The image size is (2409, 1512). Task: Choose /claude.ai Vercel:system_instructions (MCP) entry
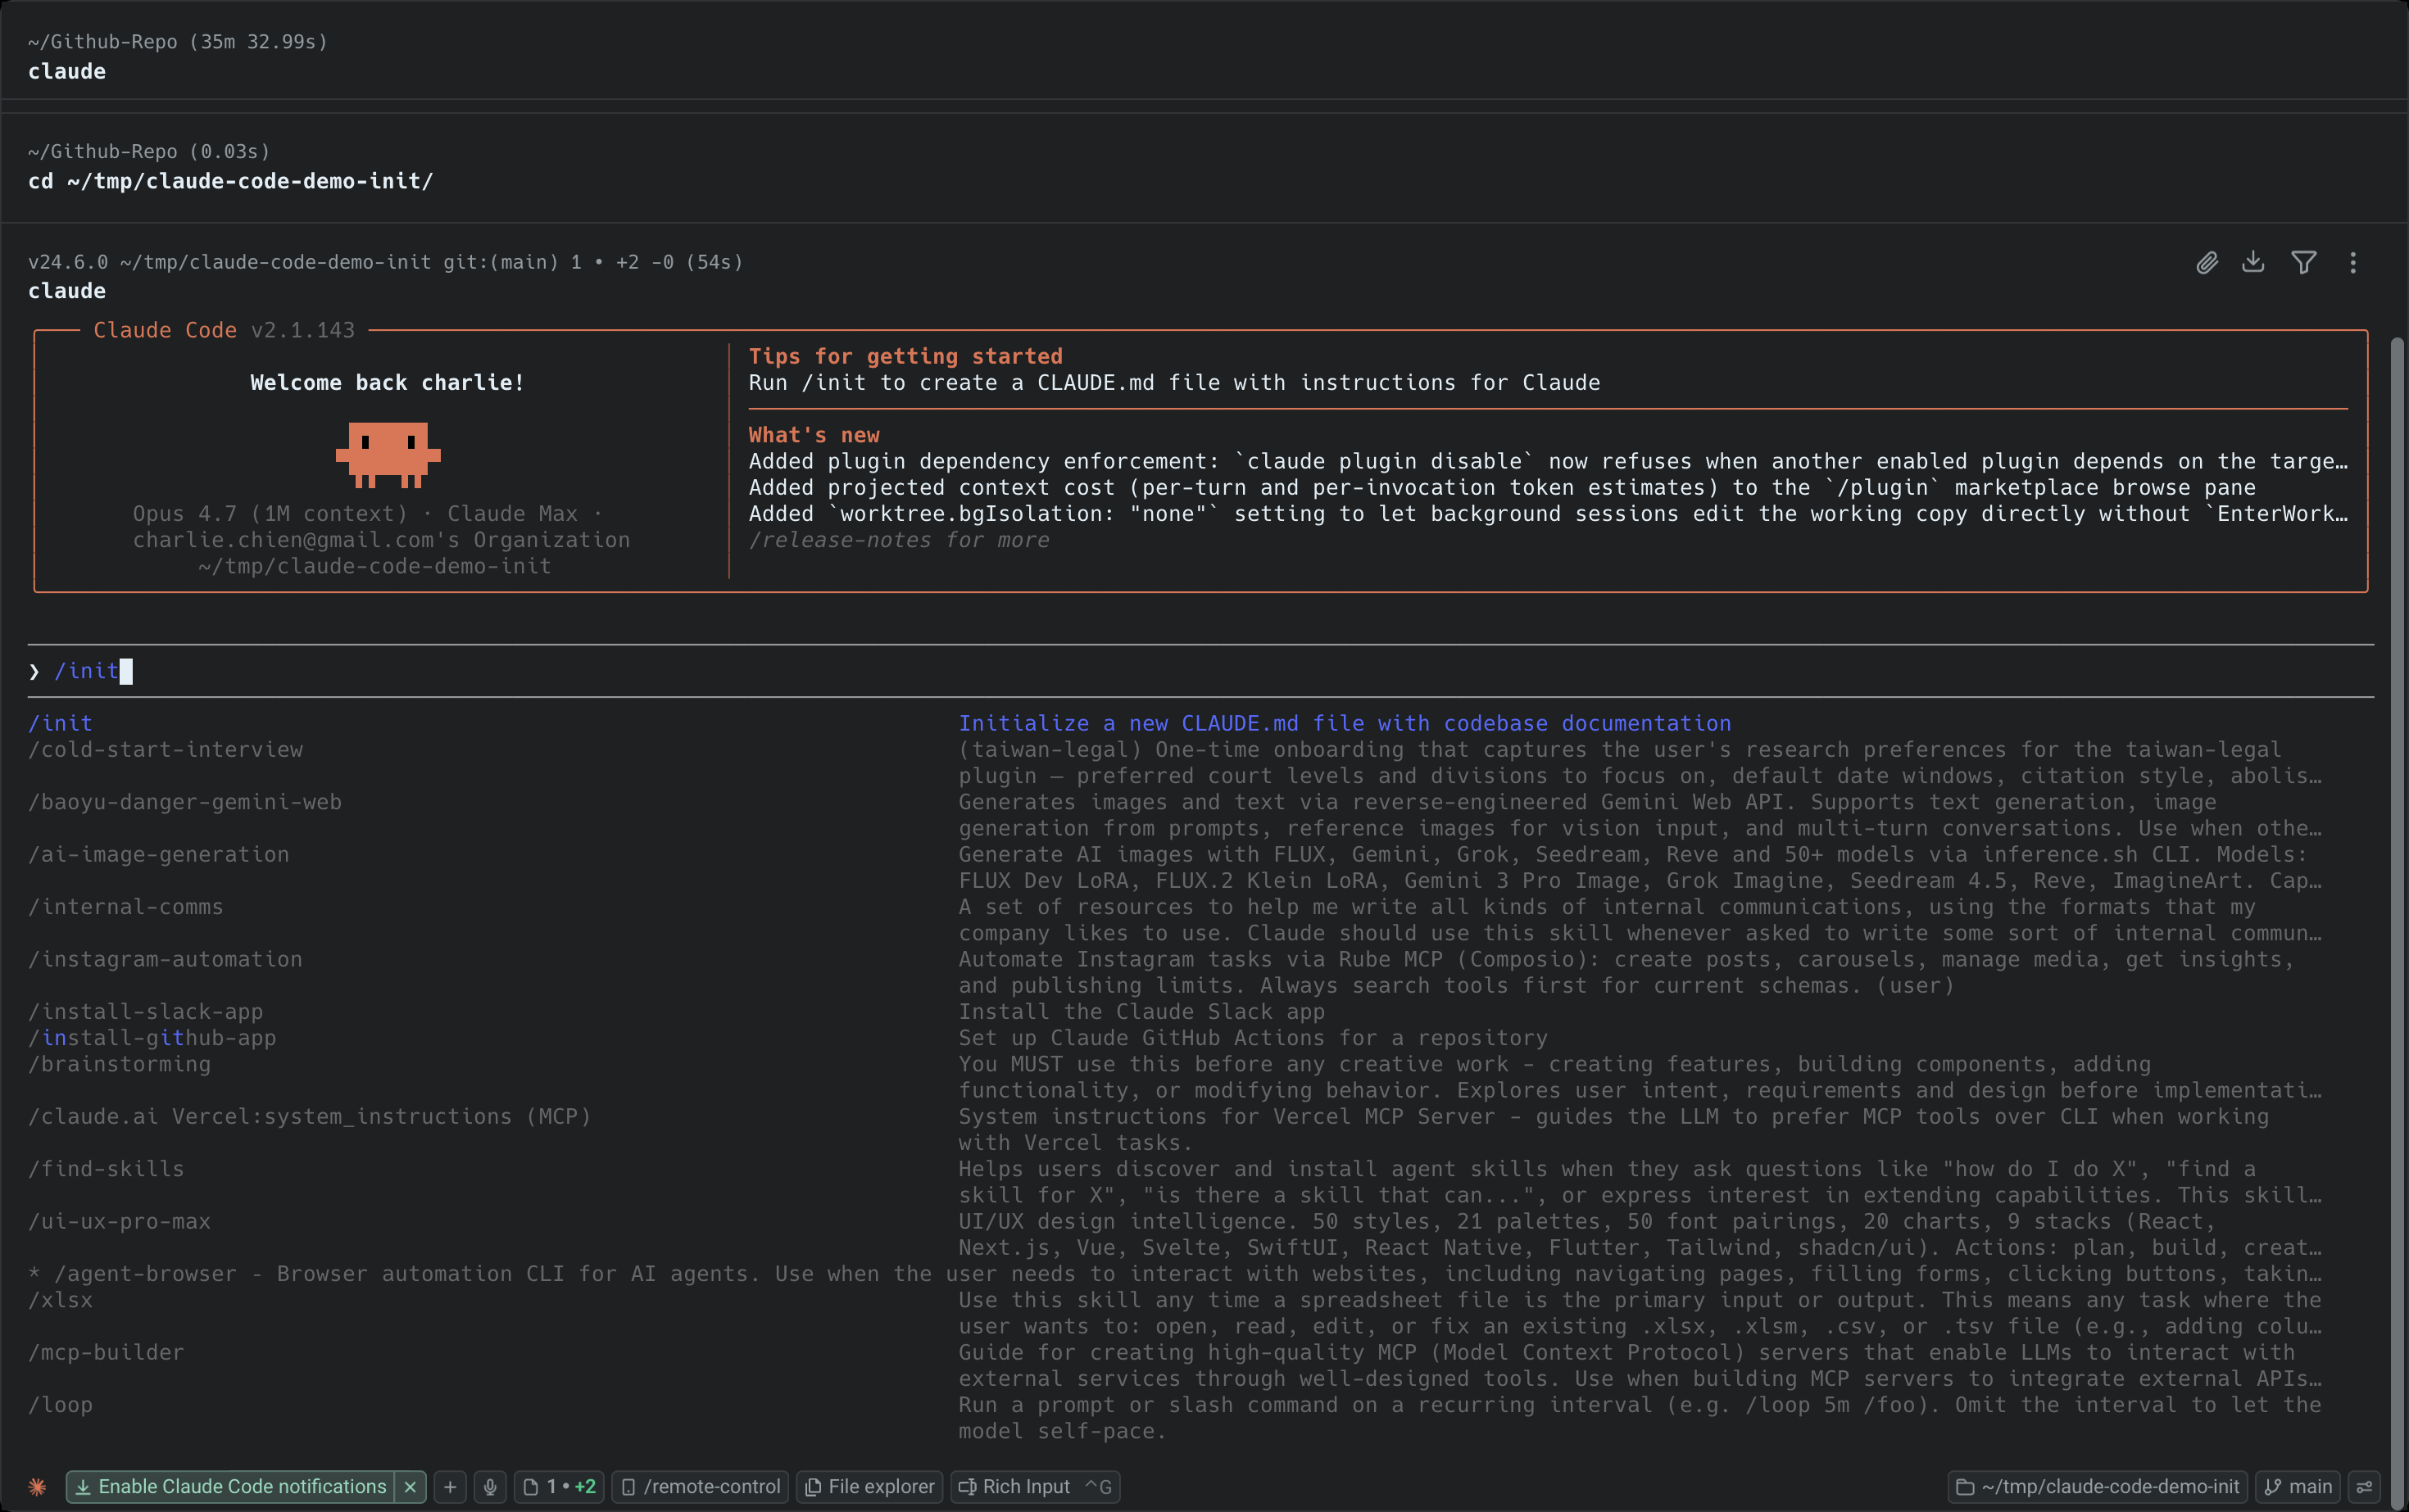coord(309,1116)
